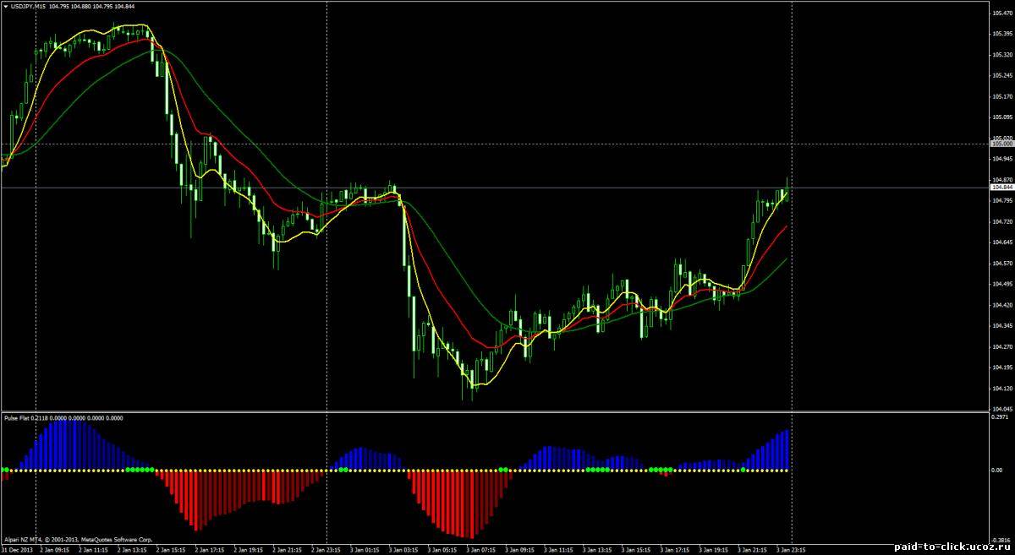Click the 3 Jan 01:15 time label
Screen dimensions: 1015x555
click(364, 548)
